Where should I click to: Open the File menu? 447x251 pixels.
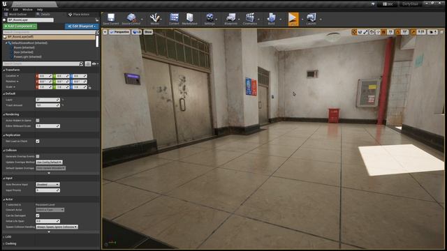(6, 10)
